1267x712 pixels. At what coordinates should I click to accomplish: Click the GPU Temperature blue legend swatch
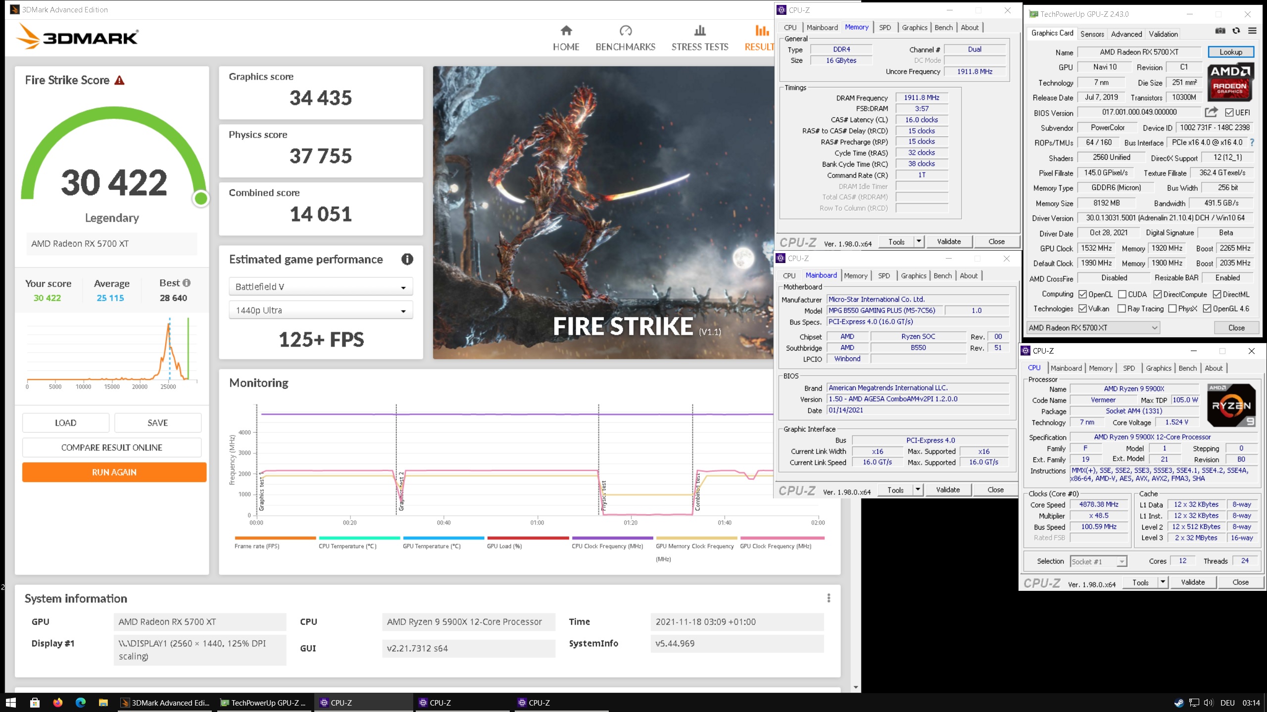[x=443, y=538]
